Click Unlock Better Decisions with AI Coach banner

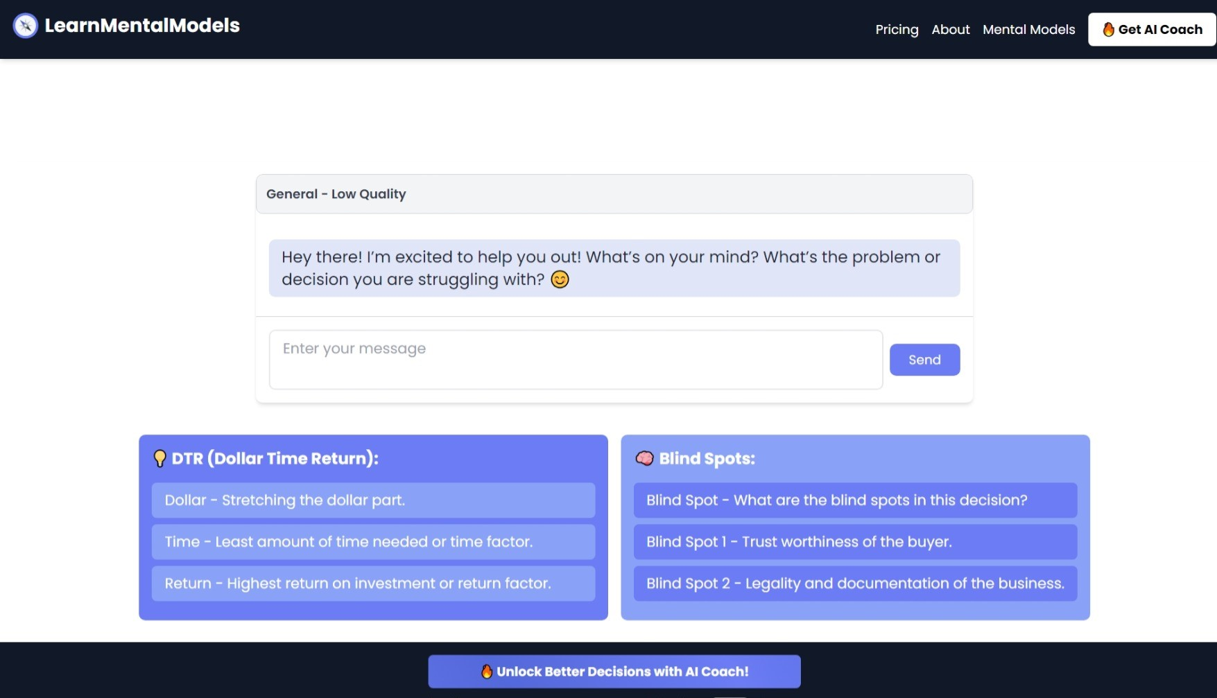pyautogui.click(x=614, y=671)
